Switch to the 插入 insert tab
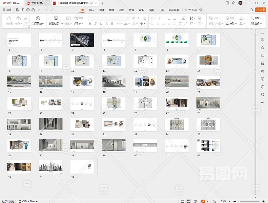This screenshot has height=203, width=268. pyautogui.click(x=92, y=10)
